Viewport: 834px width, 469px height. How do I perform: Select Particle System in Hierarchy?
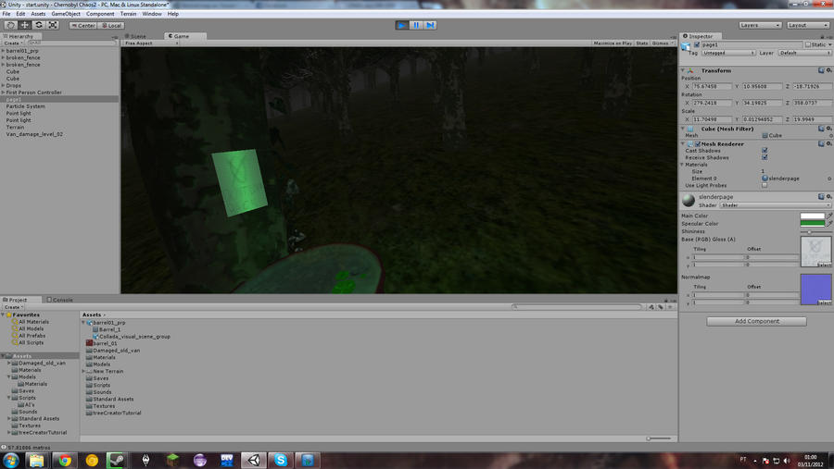[x=26, y=106]
